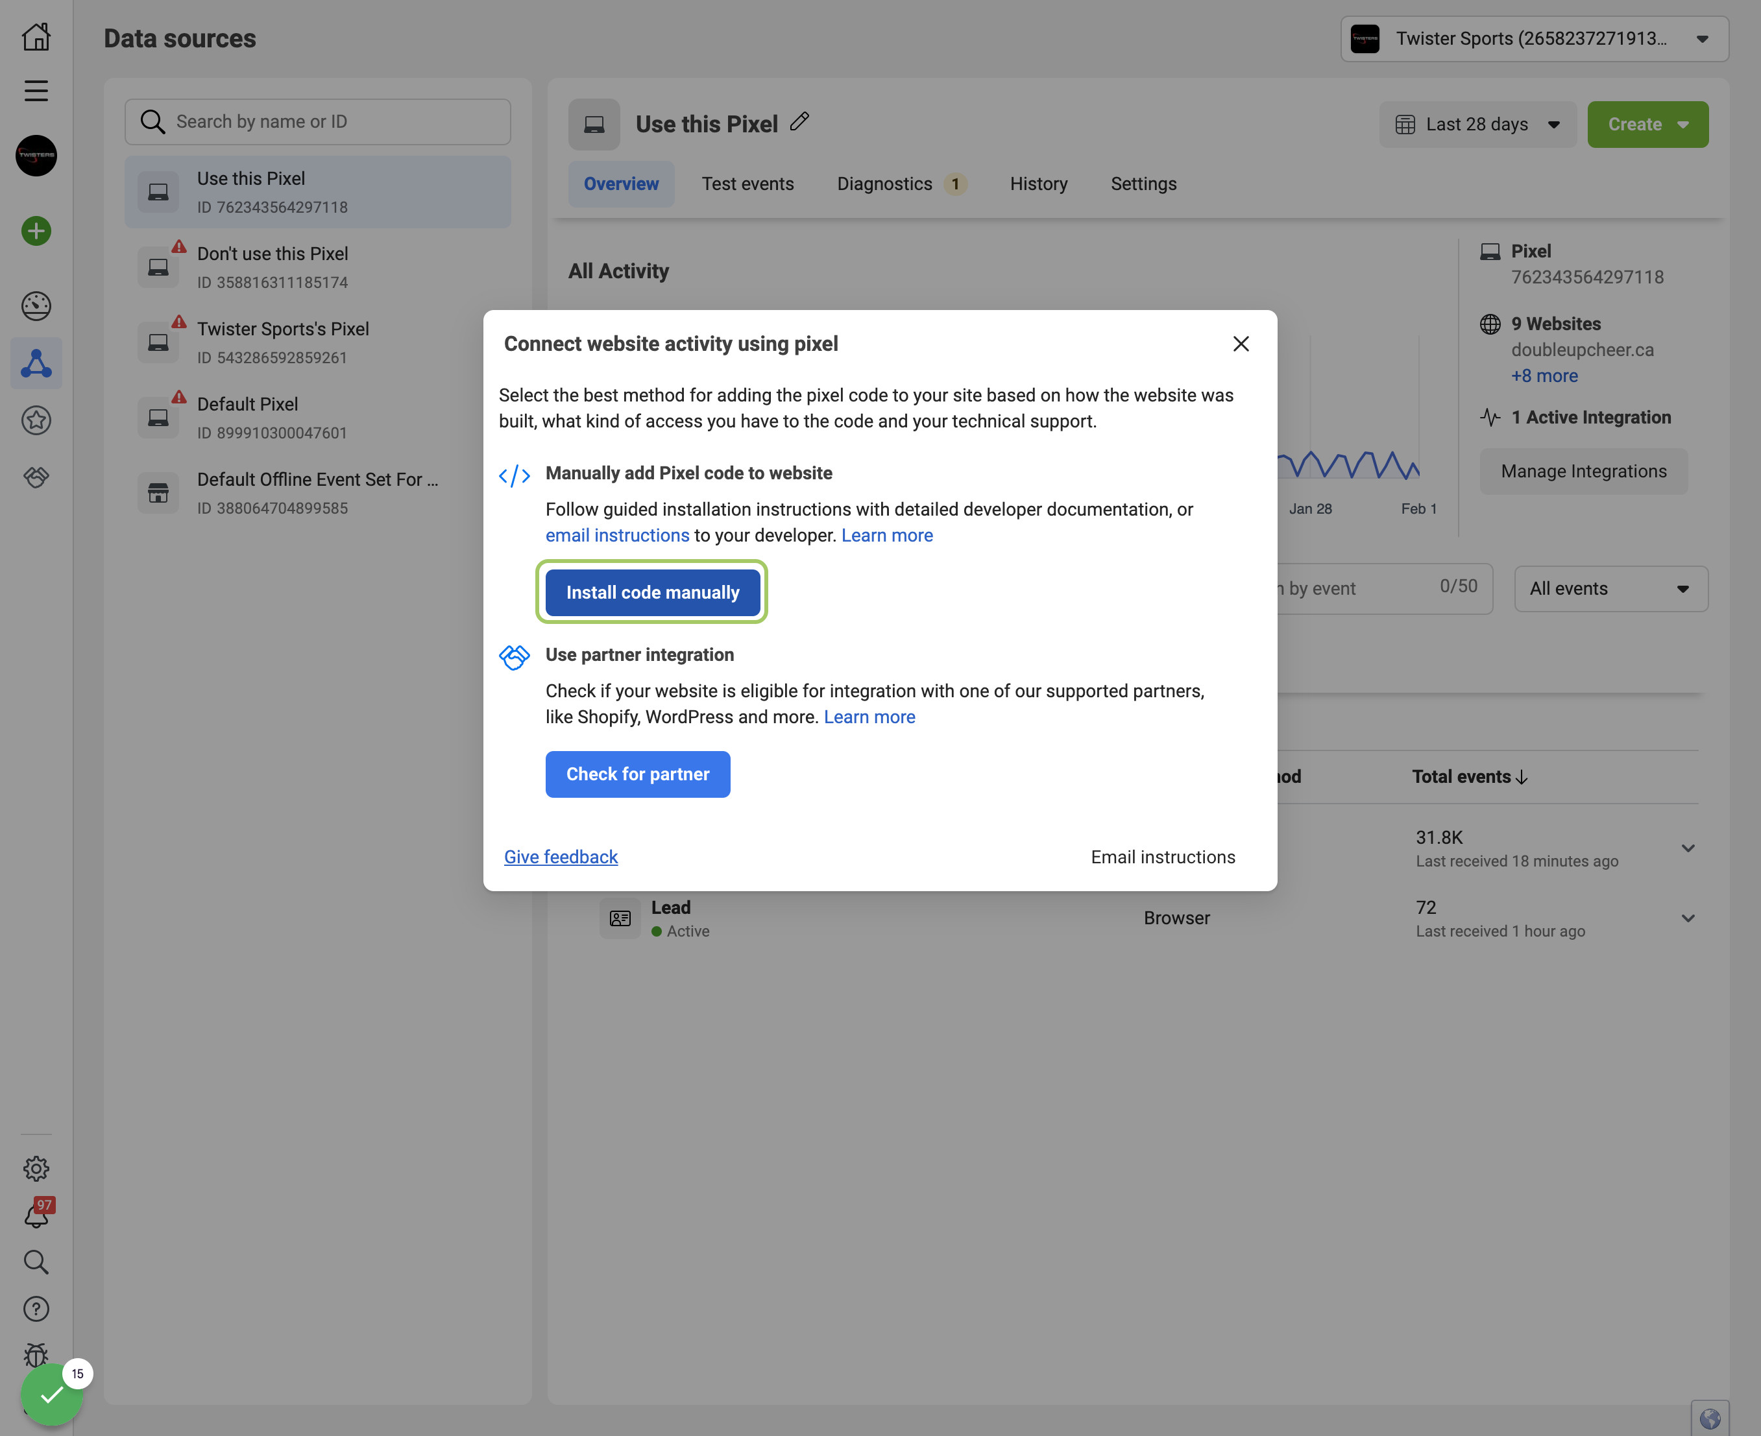The width and height of the screenshot is (1761, 1436).
Task: Click the green plus create icon
Action: point(36,231)
